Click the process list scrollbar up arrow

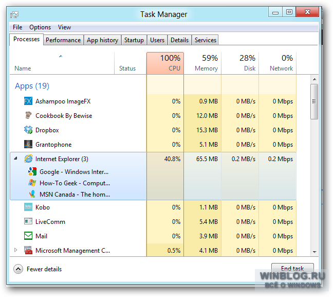point(314,79)
